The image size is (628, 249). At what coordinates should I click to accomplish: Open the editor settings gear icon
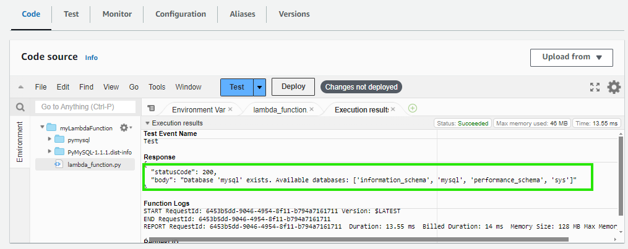[614, 87]
